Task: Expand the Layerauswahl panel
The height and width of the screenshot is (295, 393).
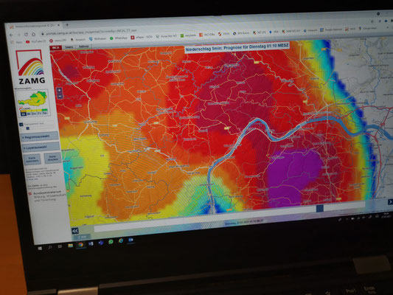Action: point(41,147)
